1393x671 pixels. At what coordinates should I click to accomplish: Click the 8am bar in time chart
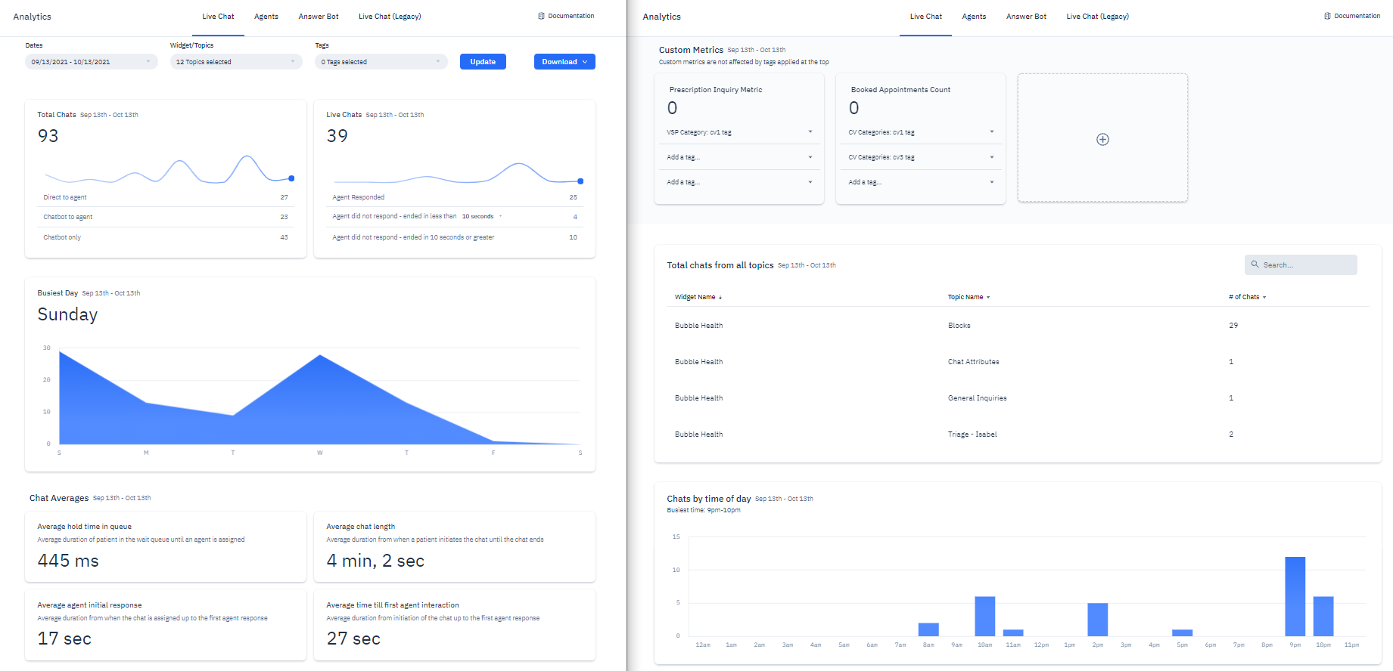coord(928,629)
